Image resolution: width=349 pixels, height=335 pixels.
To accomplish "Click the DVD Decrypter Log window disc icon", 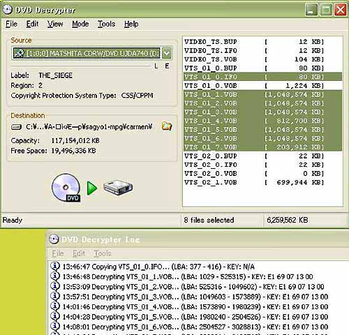I will (54, 239).
